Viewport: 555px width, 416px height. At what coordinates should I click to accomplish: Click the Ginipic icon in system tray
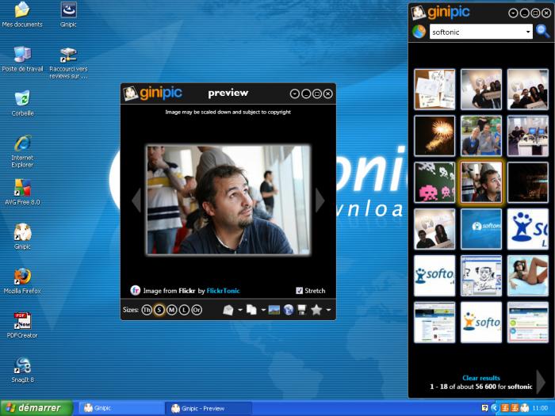point(525,408)
